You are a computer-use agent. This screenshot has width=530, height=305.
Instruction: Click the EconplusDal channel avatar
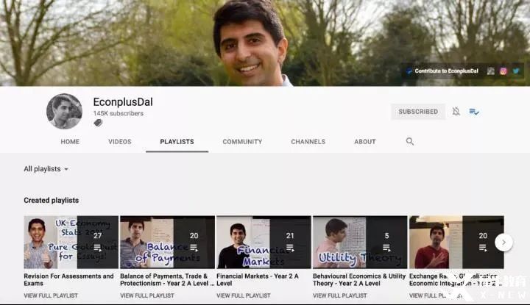click(64, 111)
